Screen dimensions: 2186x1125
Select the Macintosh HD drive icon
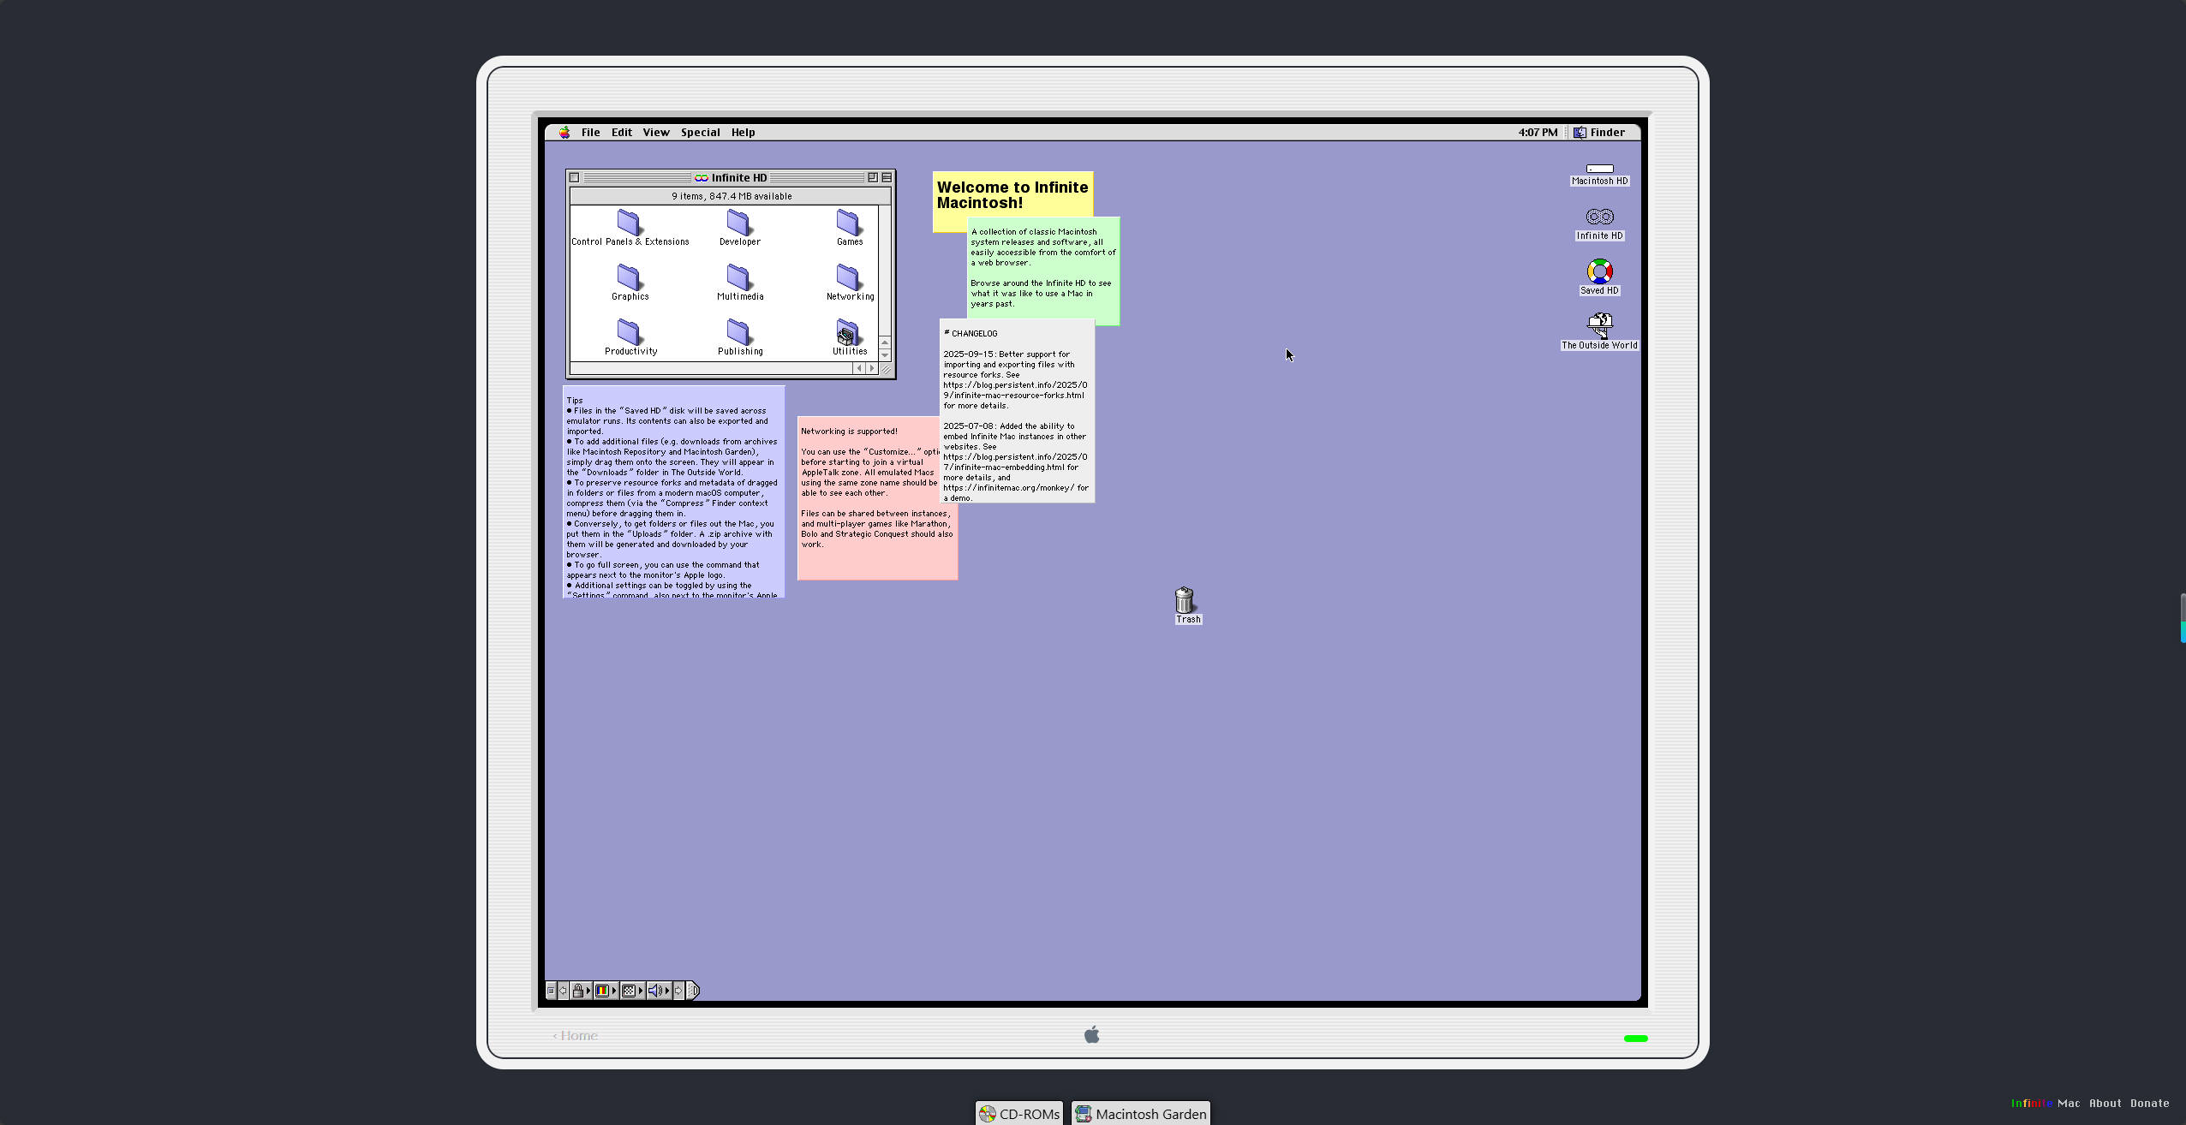pyautogui.click(x=1599, y=170)
